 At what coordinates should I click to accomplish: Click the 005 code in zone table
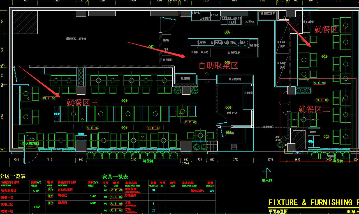tap(50, 189)
